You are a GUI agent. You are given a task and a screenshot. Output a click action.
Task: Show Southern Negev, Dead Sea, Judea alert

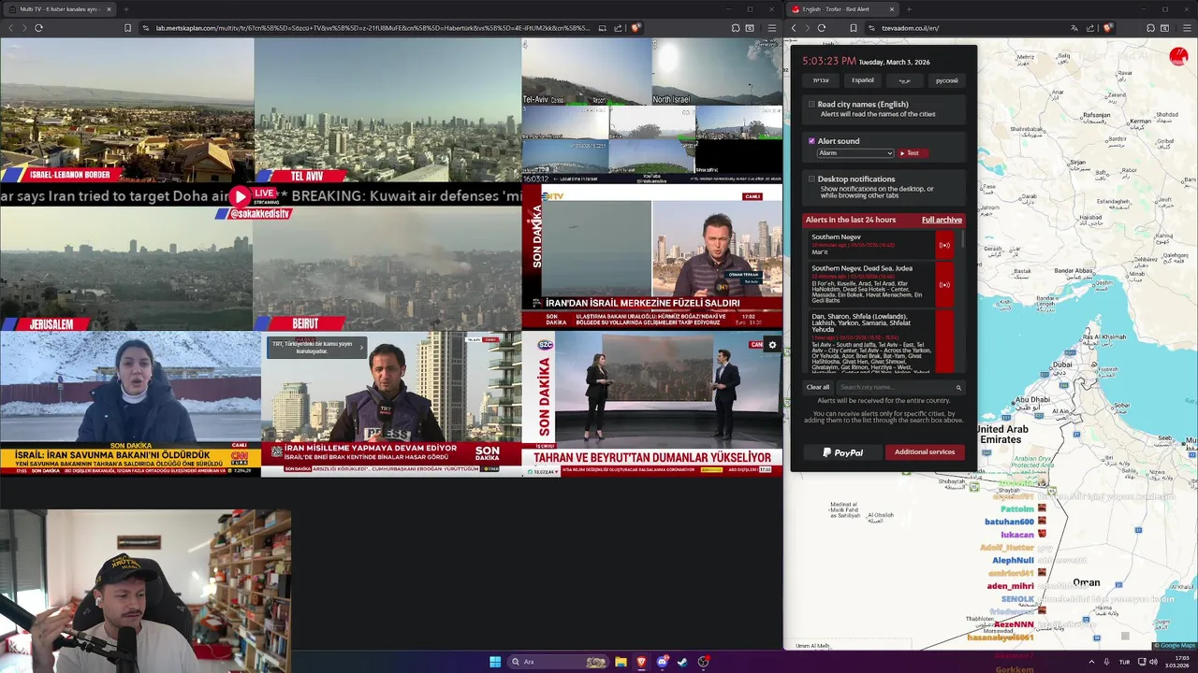[944, 284]
